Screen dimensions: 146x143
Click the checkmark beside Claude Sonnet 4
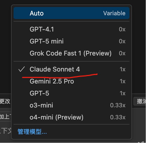point(22,69)
